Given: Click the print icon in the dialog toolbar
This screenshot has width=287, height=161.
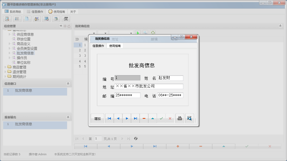Looking at the screenshot, I should [x=180, y=119].
